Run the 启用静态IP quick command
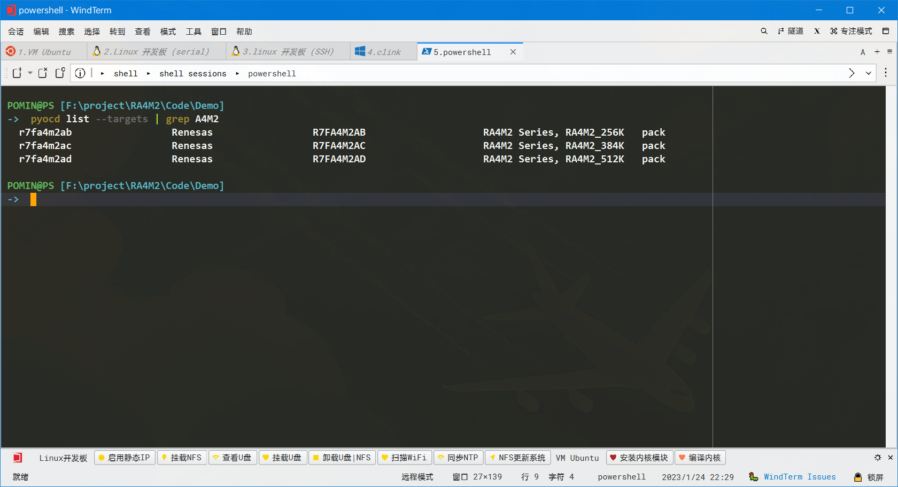This screenshot has width=898, height=487. tap(125, 458)
